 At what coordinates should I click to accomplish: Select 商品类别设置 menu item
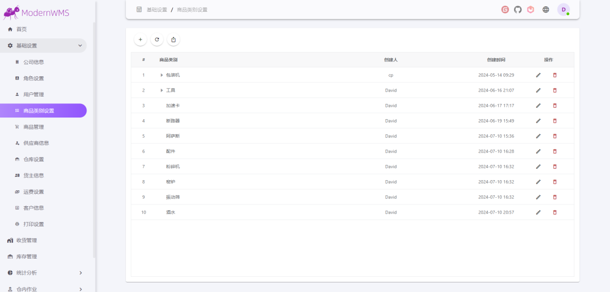[43, 111]
